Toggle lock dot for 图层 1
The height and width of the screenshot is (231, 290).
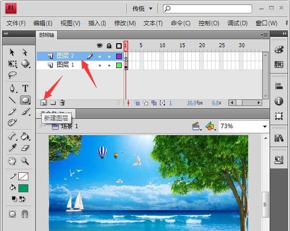pyautogui.click(x=109, y=66)
